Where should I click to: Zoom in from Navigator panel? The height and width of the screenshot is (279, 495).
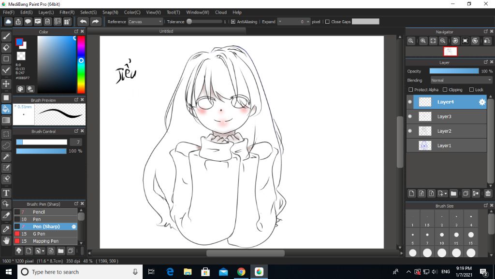(x=423, y=41)
